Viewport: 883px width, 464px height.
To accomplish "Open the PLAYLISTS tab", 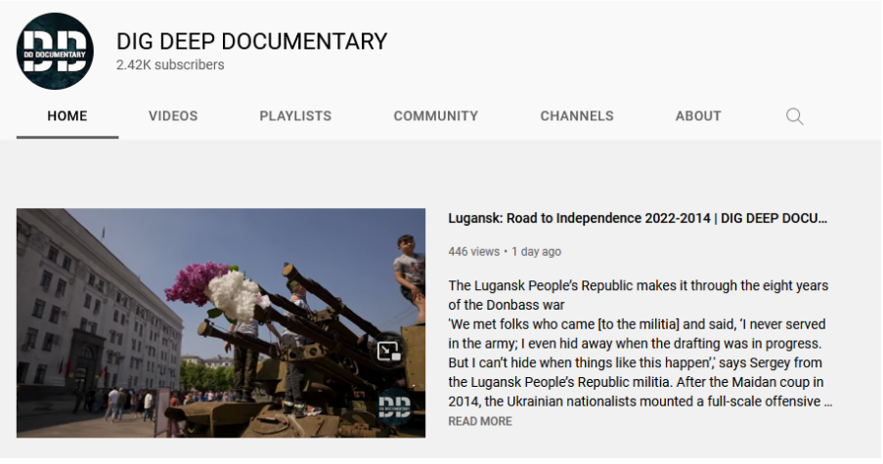I will [295, 116].
